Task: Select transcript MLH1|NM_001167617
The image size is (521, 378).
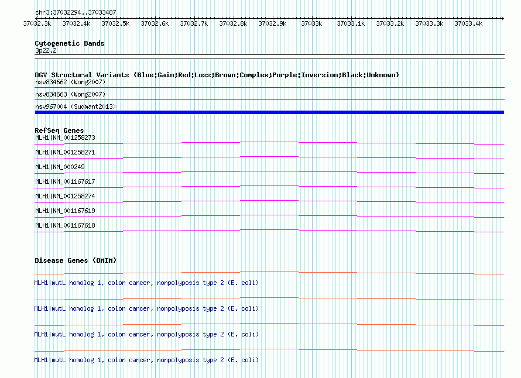Action: pyautogui.click(x=65, y=181)
